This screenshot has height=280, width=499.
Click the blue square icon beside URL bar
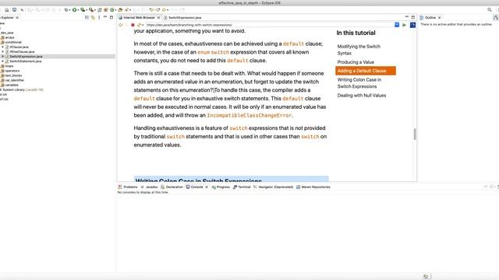click(x=397, y=24)
